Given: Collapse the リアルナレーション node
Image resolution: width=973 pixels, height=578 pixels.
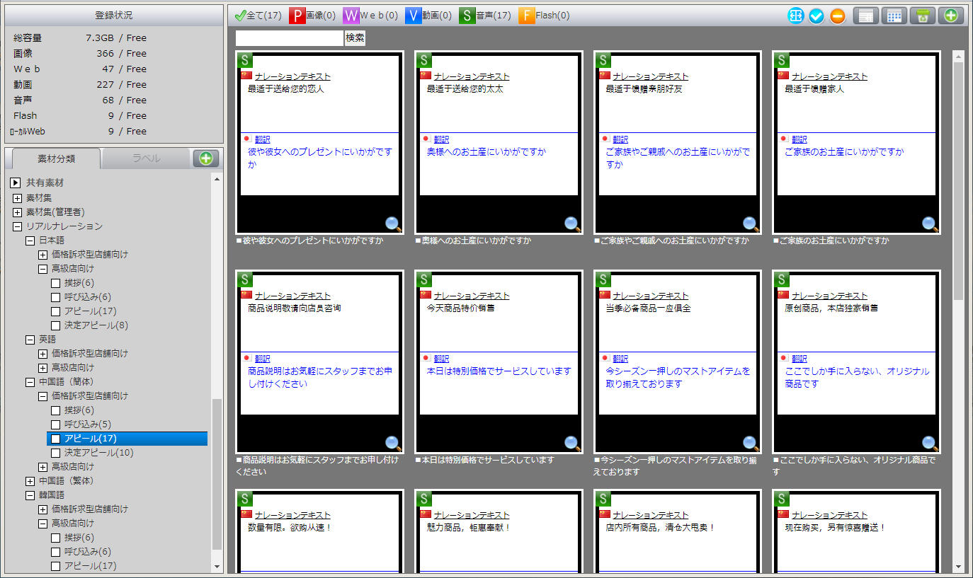Looking at the screenshot, I should 18,226.
